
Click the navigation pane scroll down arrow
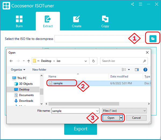click(x=42, y=104)
